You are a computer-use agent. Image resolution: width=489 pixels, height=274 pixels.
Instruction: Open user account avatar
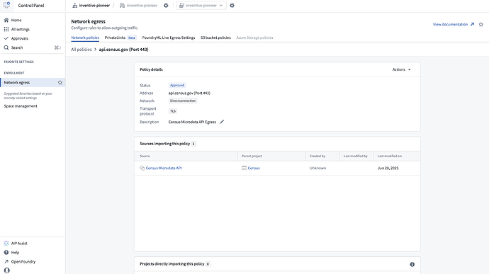tap(7, 270)
